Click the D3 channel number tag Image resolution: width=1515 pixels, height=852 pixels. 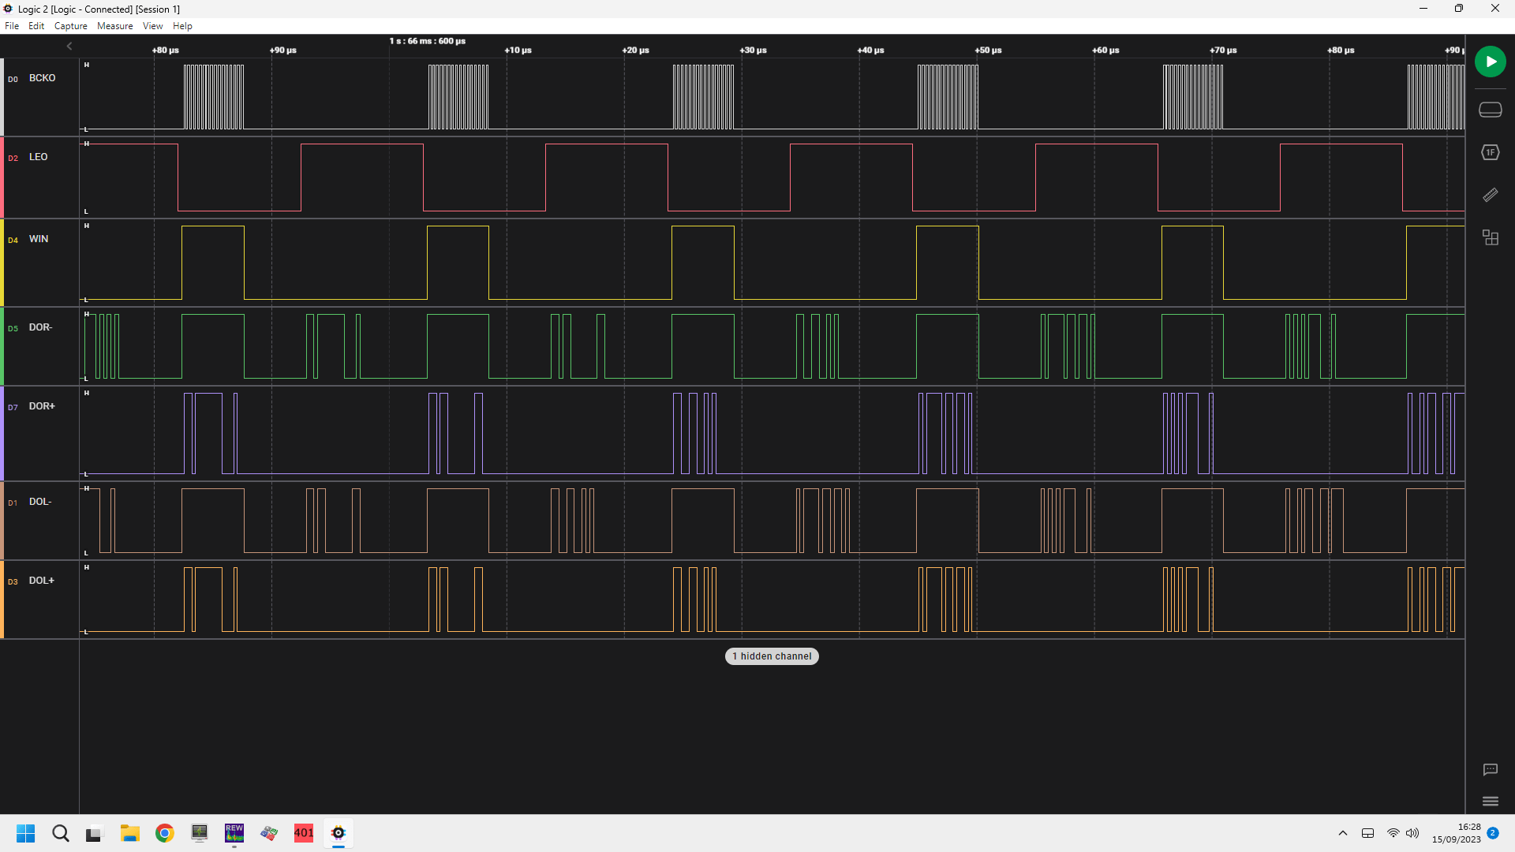click(x=13, y=581)
